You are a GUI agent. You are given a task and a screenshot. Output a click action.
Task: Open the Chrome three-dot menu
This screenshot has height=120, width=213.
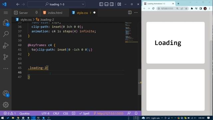click(210, 8)
